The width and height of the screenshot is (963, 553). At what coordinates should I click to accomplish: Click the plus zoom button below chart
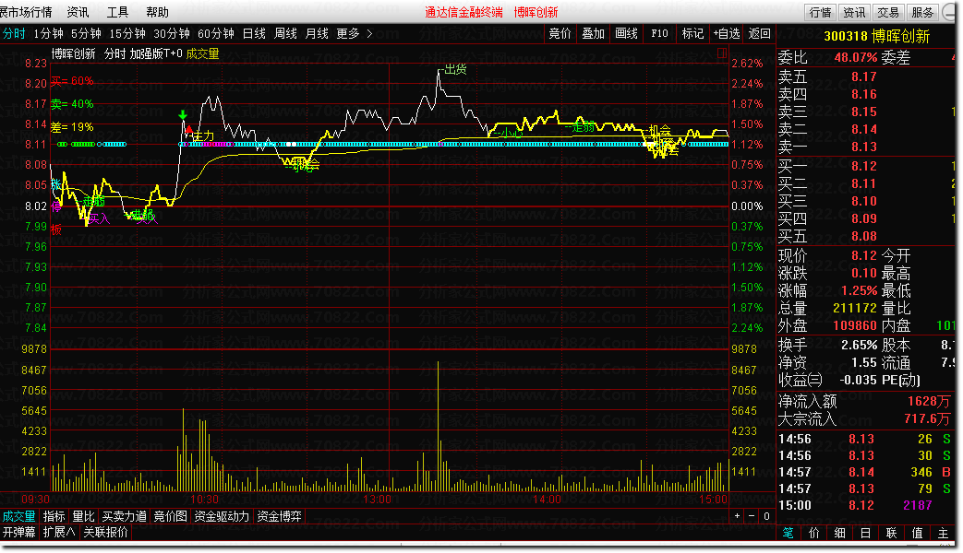point(737,516)
